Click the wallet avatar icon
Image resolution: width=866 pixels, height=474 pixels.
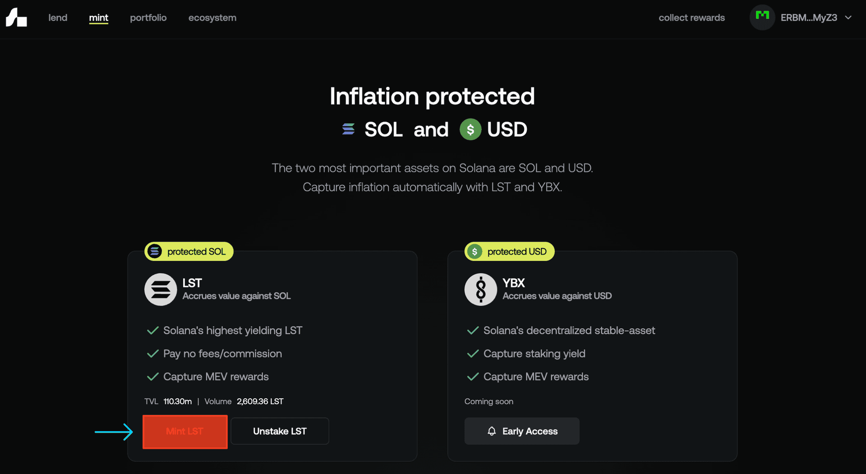point(762,18)
